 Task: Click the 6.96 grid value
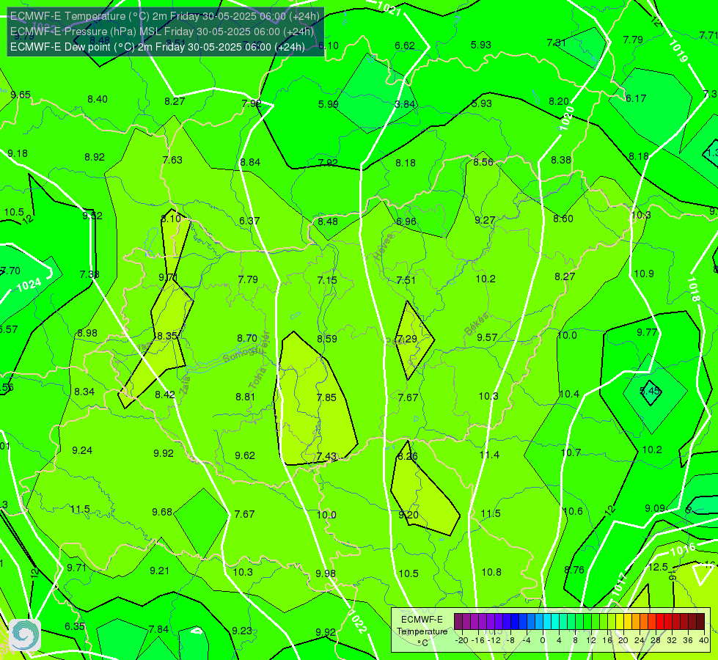[406, 221]
